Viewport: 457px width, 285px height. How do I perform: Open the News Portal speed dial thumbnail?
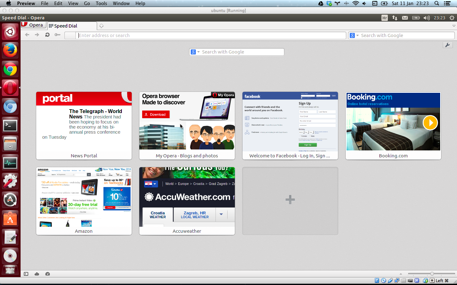coord(84,126)
